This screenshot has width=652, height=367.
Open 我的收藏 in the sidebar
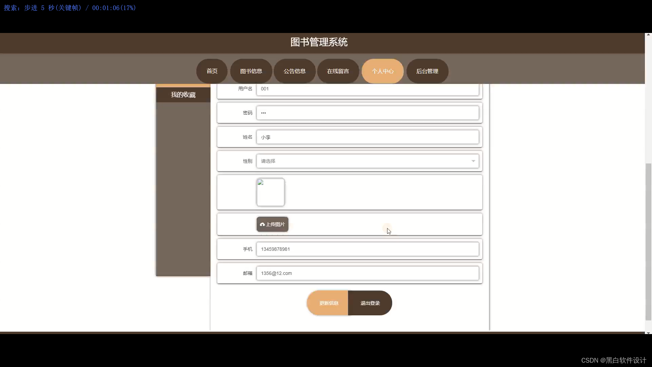point(183,95)
